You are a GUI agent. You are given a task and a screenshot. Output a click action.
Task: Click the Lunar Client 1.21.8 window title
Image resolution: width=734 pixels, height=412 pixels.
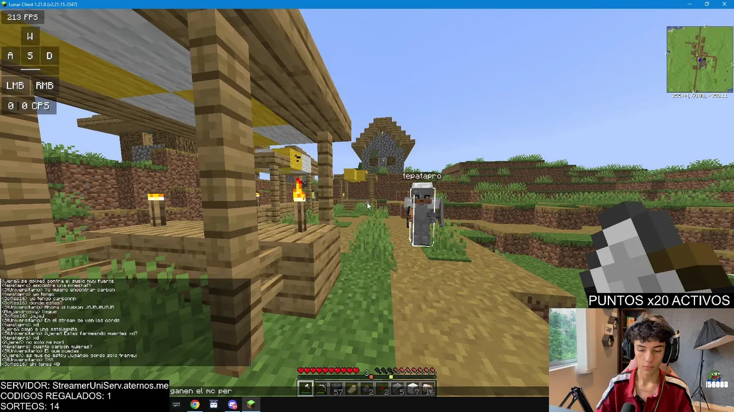point(43,4)
